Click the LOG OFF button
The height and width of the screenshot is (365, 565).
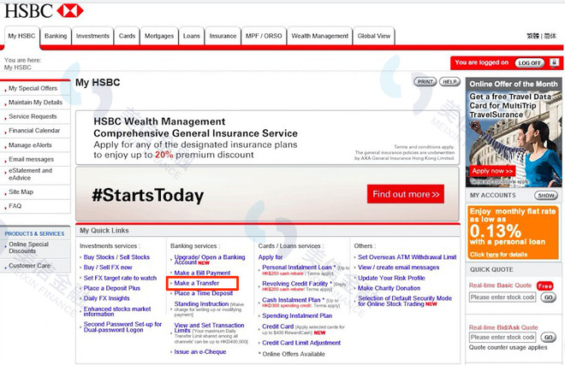(x=529, y=62)
